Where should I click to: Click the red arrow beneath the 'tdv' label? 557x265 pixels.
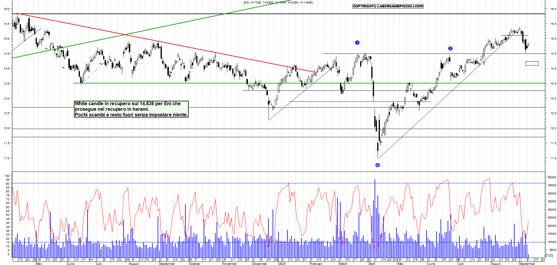click(58, 50)
